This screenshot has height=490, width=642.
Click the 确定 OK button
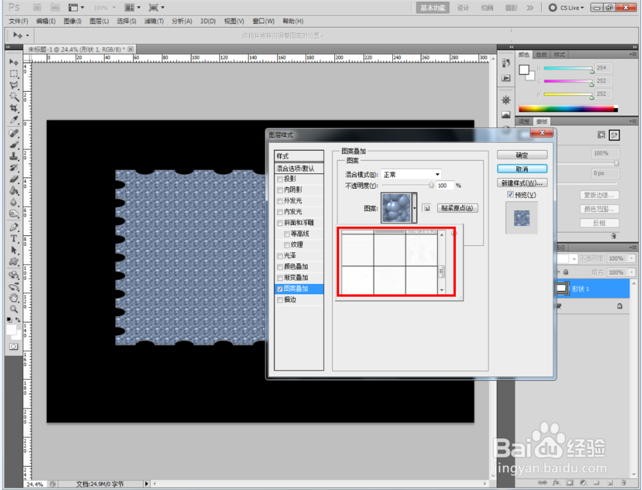[x=522, y=155]
